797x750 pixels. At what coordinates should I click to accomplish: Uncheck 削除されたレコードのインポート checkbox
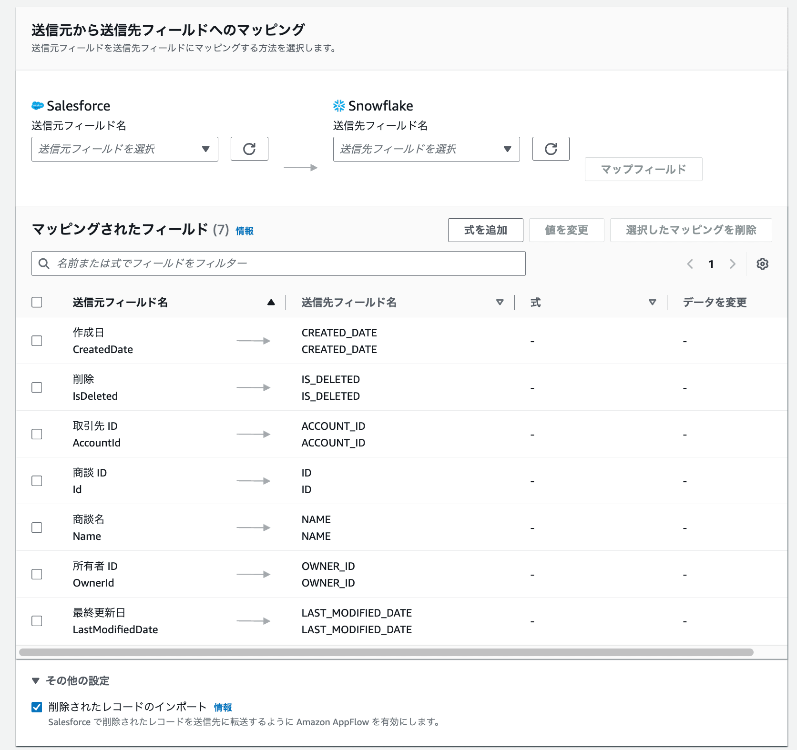[x=37, y=707]
